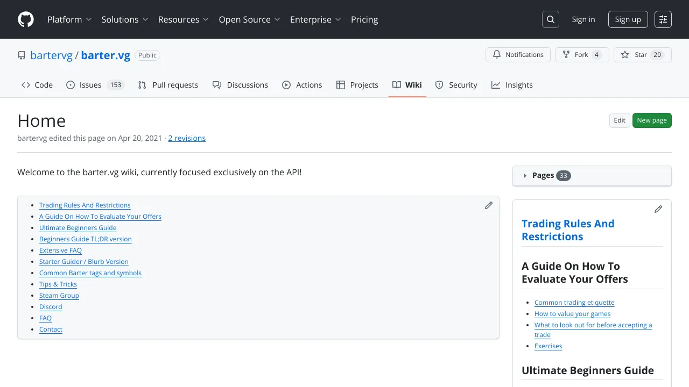Edit the main wiki content pencil icon
Screen dimensions: 689x387
489,205
